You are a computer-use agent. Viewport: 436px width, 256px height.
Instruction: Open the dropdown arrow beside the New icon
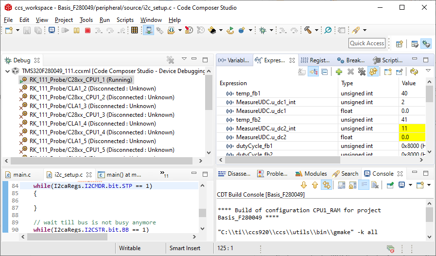pos(17,30)
